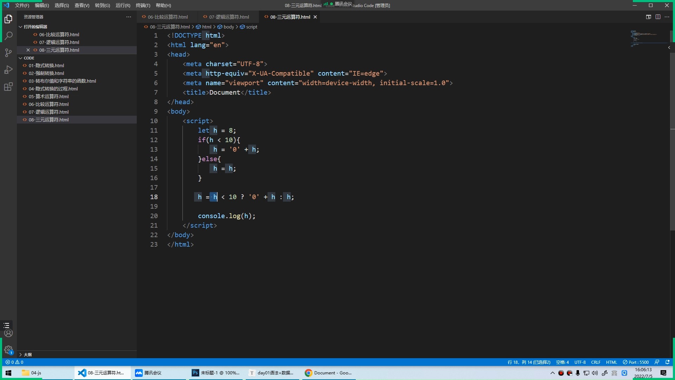This screenshot has width=675, height=380.
Task: Click the open preview icon in editor toolbar
Action: point(649,17)
